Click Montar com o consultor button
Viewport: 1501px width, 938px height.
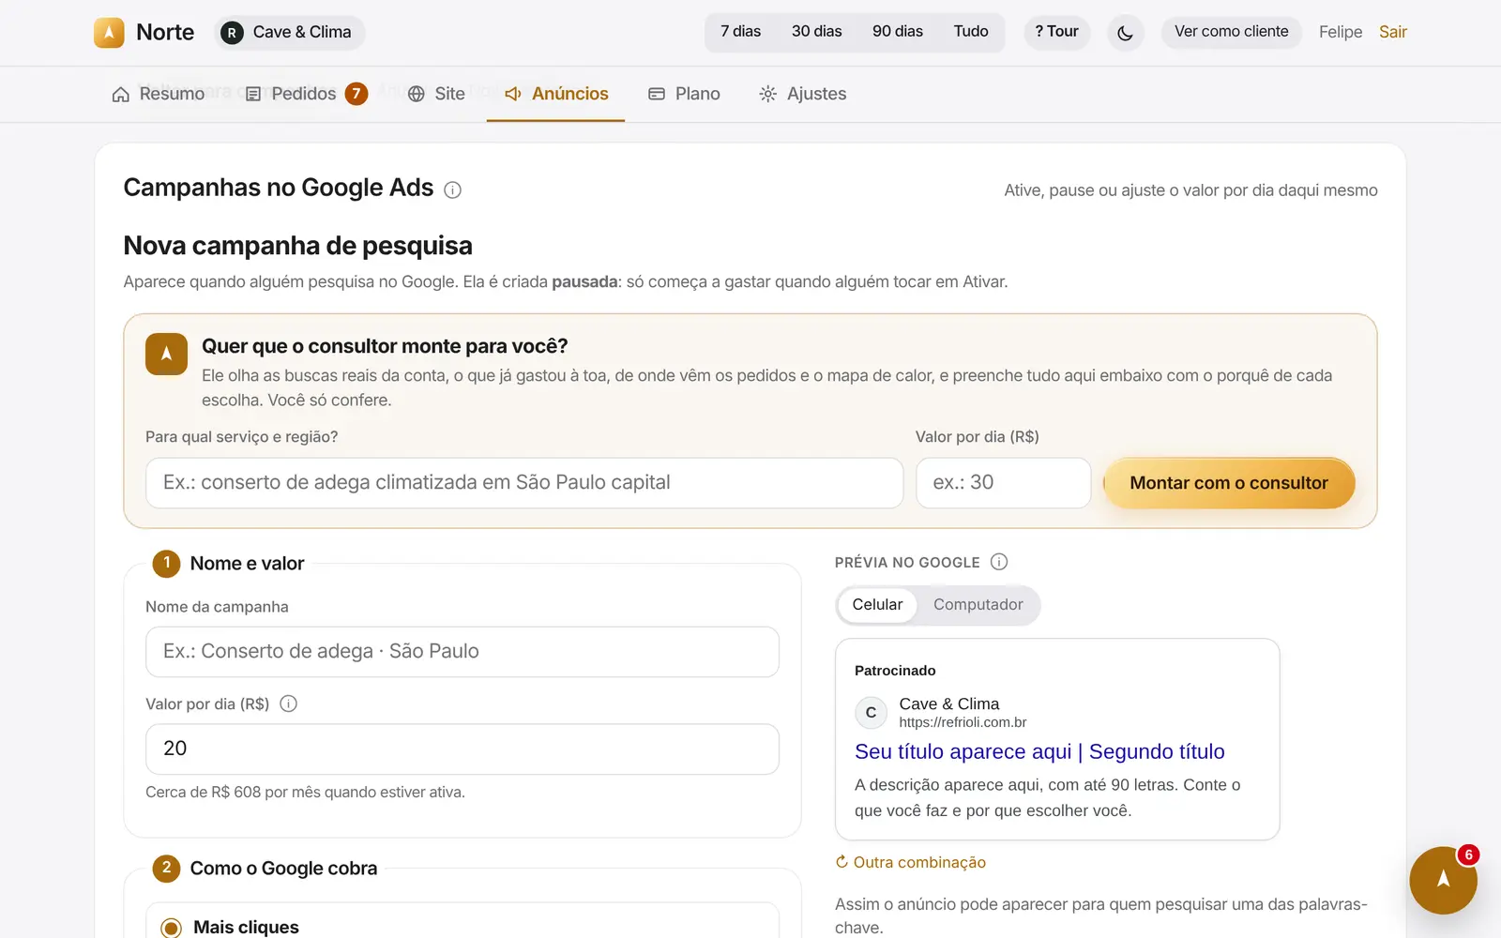(x=1229, y=483)
